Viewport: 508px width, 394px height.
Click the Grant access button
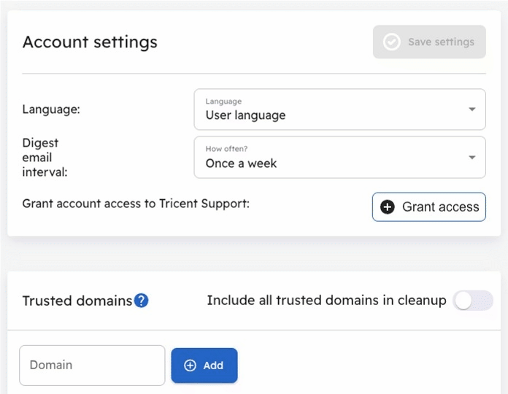pos(429,207)
